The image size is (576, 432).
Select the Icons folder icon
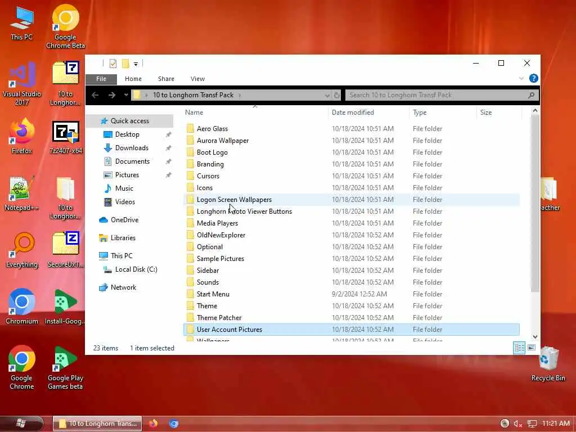[x=190, y=188]
